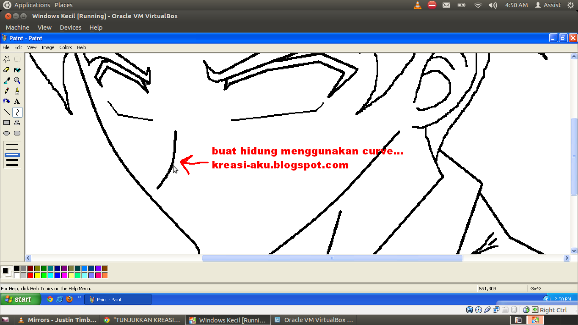Select the Rounded Rectangle tool

tap(17, 133)
